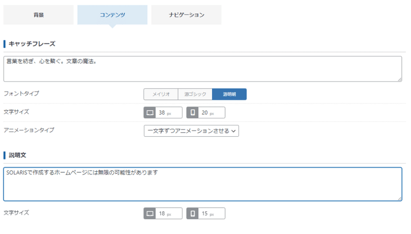
Task: Select the コンテンツ tab
Action: point(112,15)
